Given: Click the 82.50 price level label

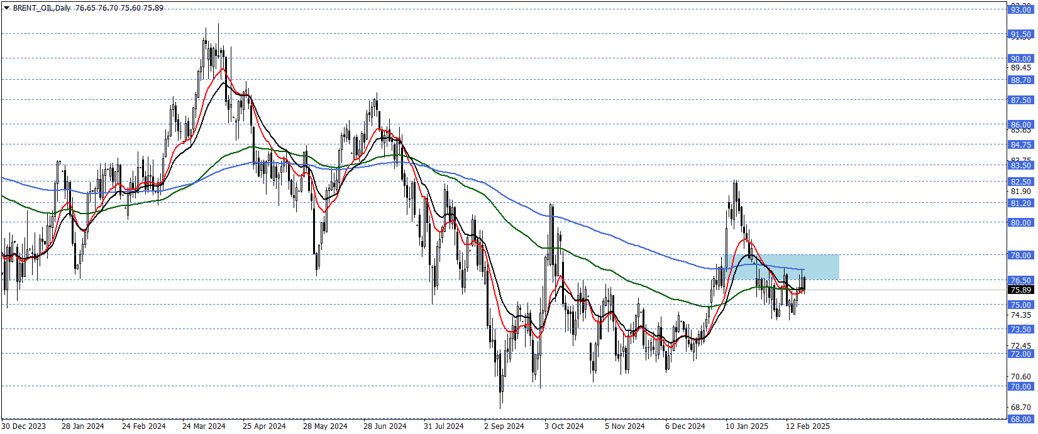Looking at the screenshot, I should point(1021,182).
